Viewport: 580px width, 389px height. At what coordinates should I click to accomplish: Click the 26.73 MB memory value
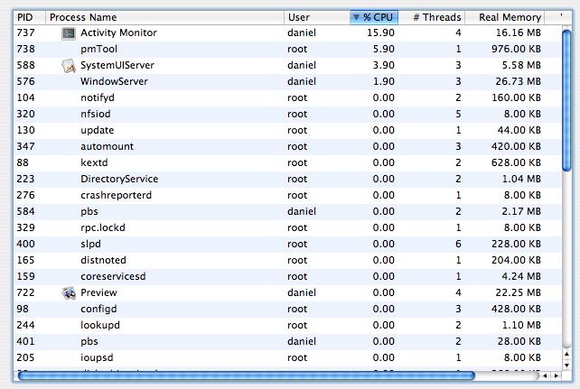click(x=519, y=81)
